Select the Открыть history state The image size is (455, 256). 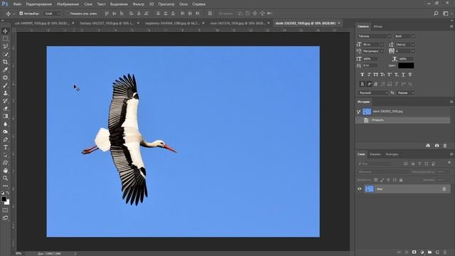(403, 120)
